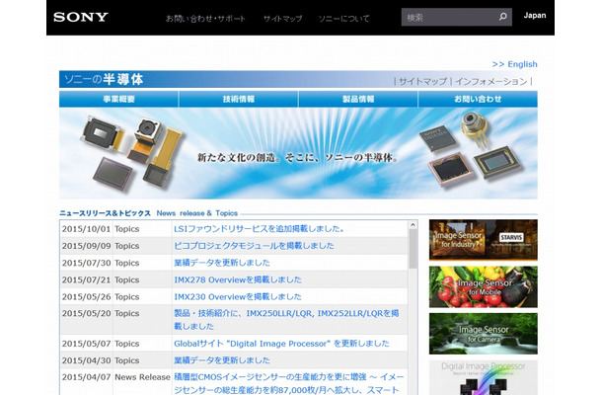
Task: Open LSIファウンドリサービス news link
Action: (x=260, y=229)
